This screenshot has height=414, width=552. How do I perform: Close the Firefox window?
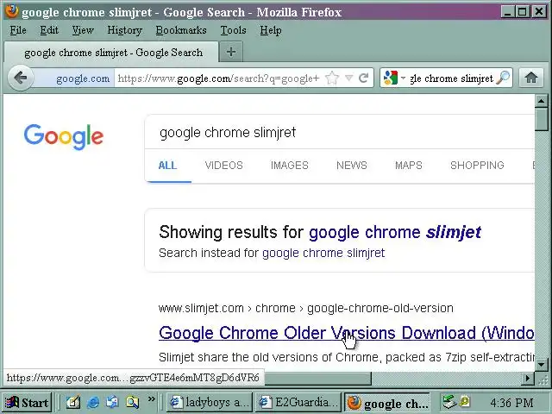click(x=539, y=11)
